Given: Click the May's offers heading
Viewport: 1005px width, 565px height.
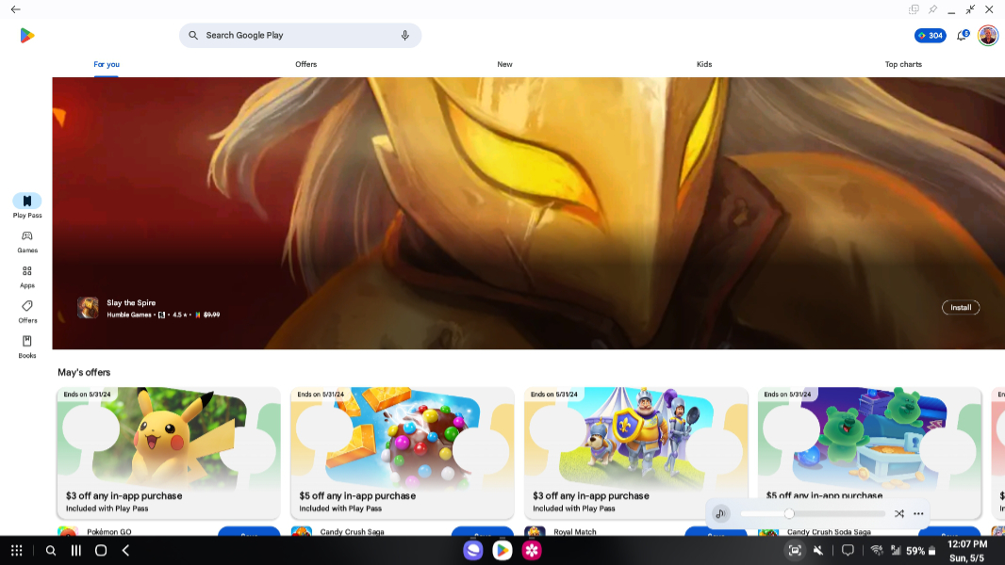Looking at the screenshot, I should coord(84,372).
